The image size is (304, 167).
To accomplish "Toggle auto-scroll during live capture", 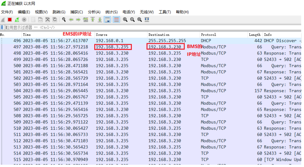I will click(x=107, y=19).
